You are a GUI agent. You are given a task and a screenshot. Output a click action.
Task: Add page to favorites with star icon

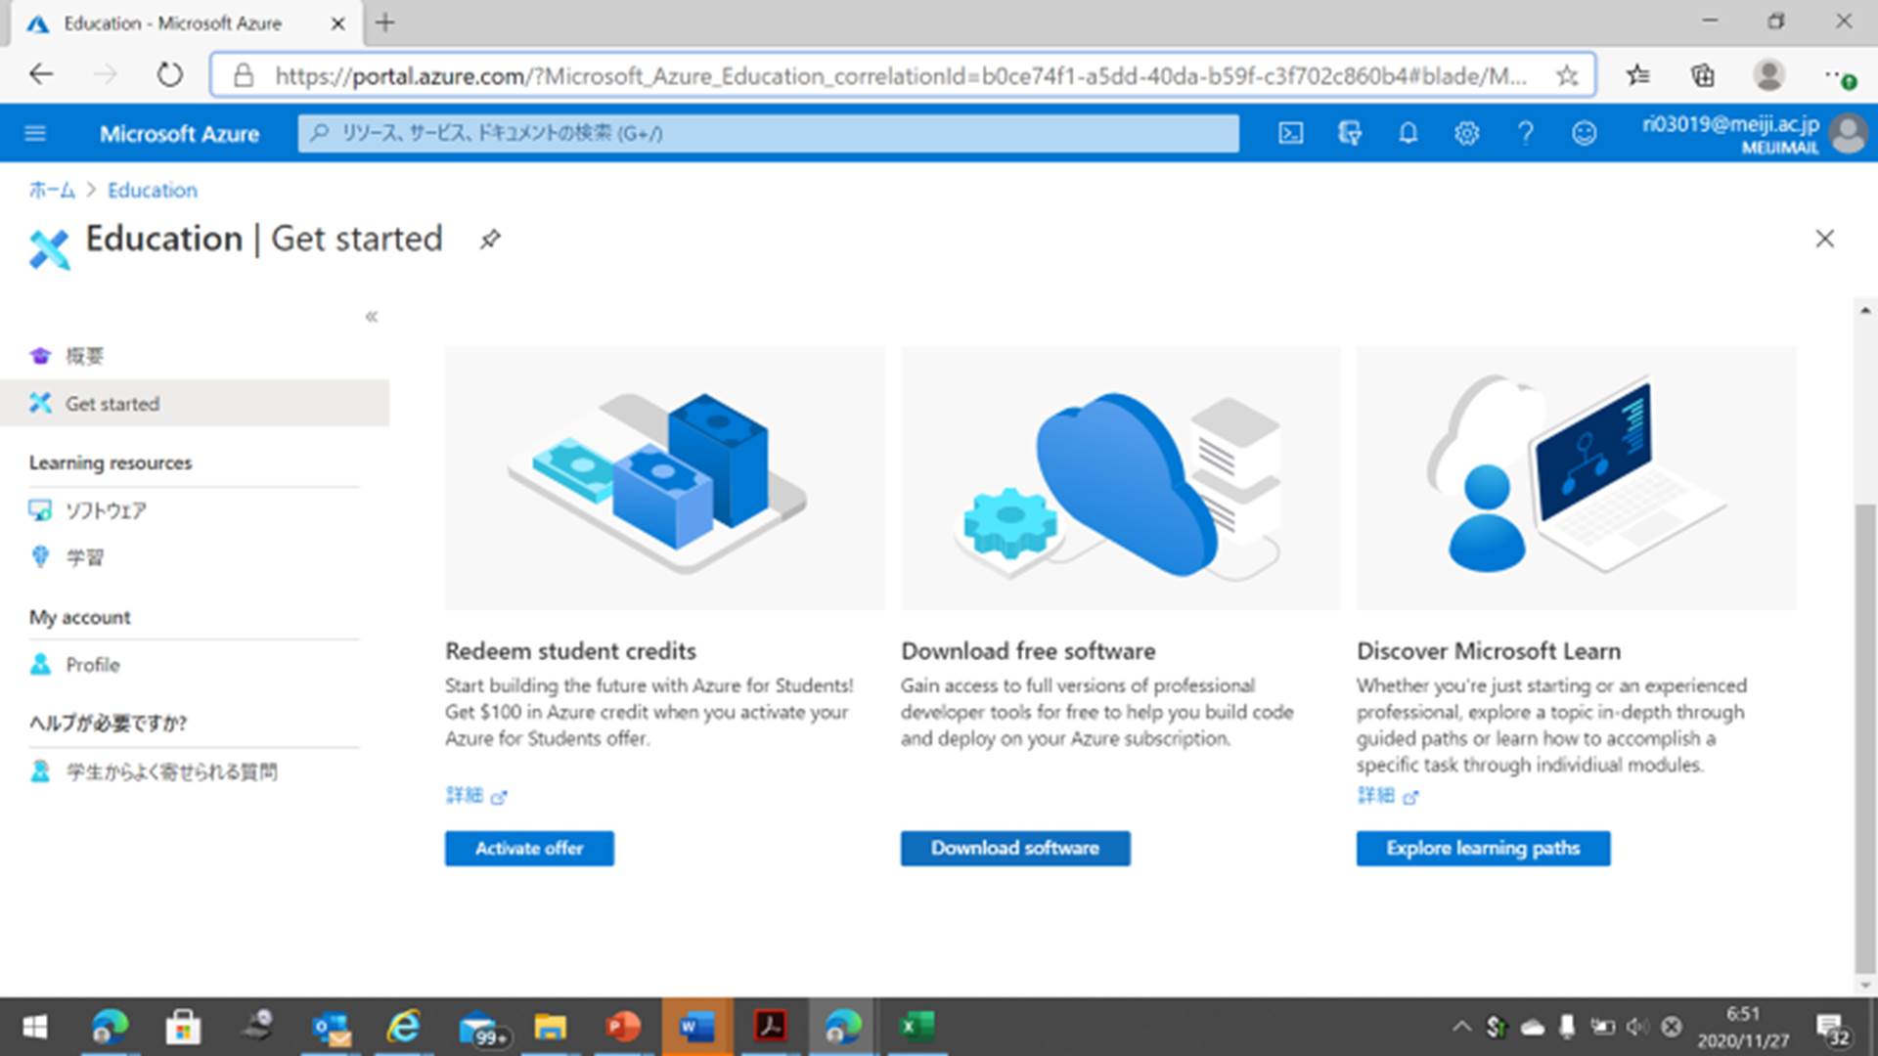1567,75
